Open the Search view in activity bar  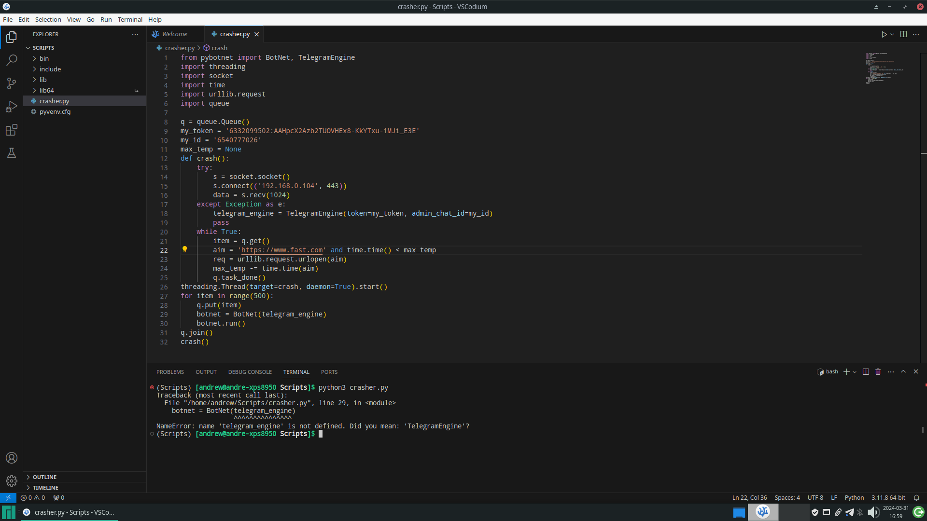(x=12, y=60)
